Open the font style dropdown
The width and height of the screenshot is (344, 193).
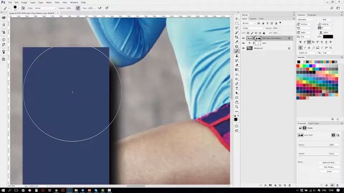tap(328, 20)
